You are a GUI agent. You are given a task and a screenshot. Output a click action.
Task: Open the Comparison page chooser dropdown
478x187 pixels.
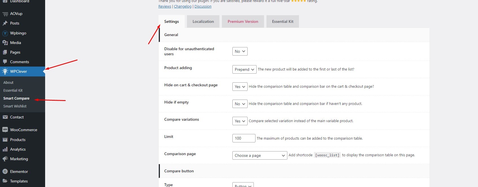259,155
